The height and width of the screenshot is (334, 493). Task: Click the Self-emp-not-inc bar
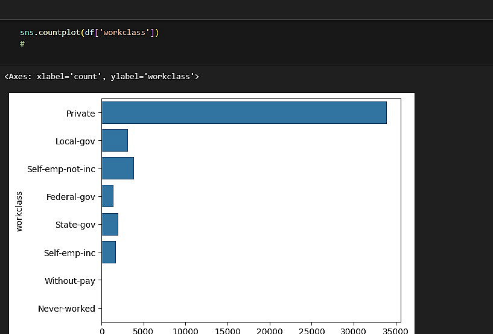(x=118, y=169)
